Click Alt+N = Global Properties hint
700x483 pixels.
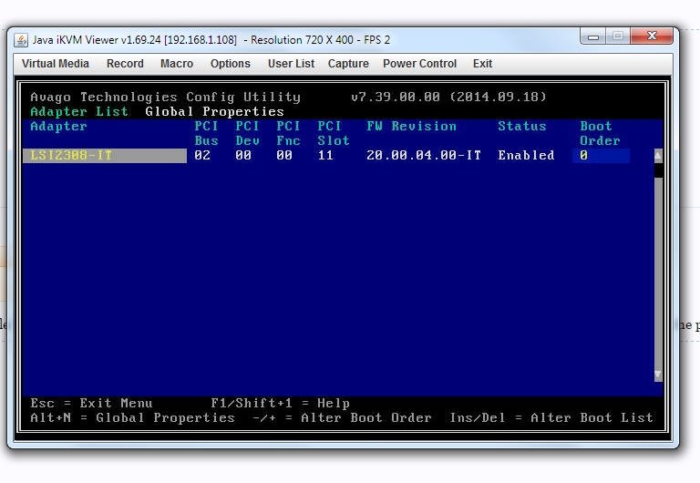pyautogui.click(x=132, y=417)
